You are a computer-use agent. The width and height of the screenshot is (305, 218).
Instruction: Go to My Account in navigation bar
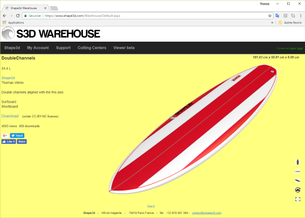38,48
